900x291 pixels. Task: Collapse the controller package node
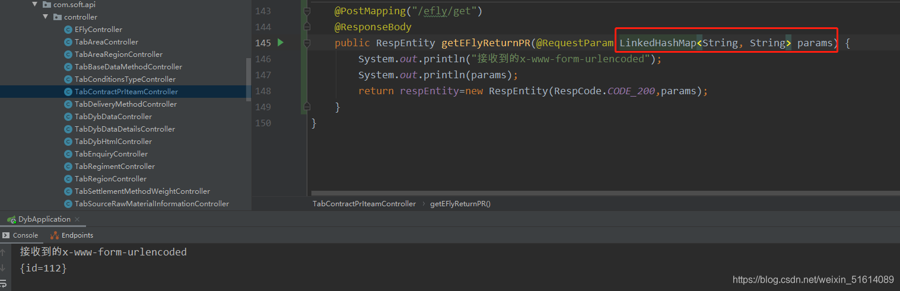click(x=46, y=17)
